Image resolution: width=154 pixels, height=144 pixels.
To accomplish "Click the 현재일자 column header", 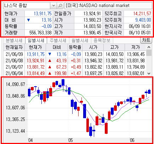I will pos(14,47).
